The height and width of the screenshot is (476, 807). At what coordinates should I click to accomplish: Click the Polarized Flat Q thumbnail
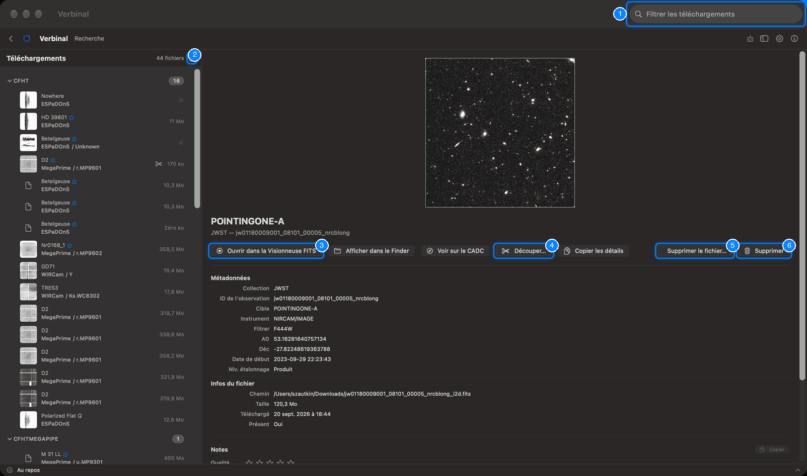pos(28,420)
